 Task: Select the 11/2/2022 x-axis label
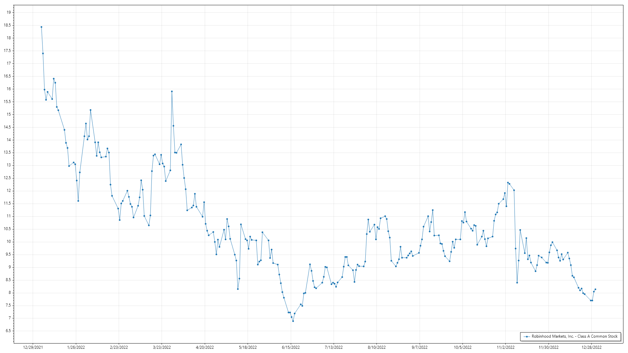point(506,347)
